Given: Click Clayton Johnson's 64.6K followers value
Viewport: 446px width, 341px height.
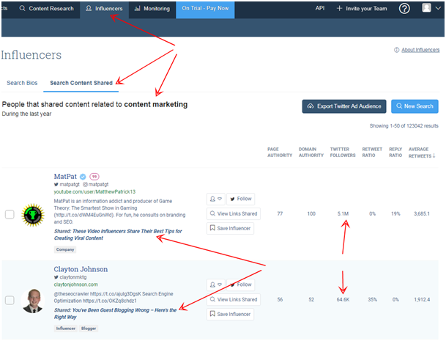Looking at the screenshot, I should pos(343,300).
